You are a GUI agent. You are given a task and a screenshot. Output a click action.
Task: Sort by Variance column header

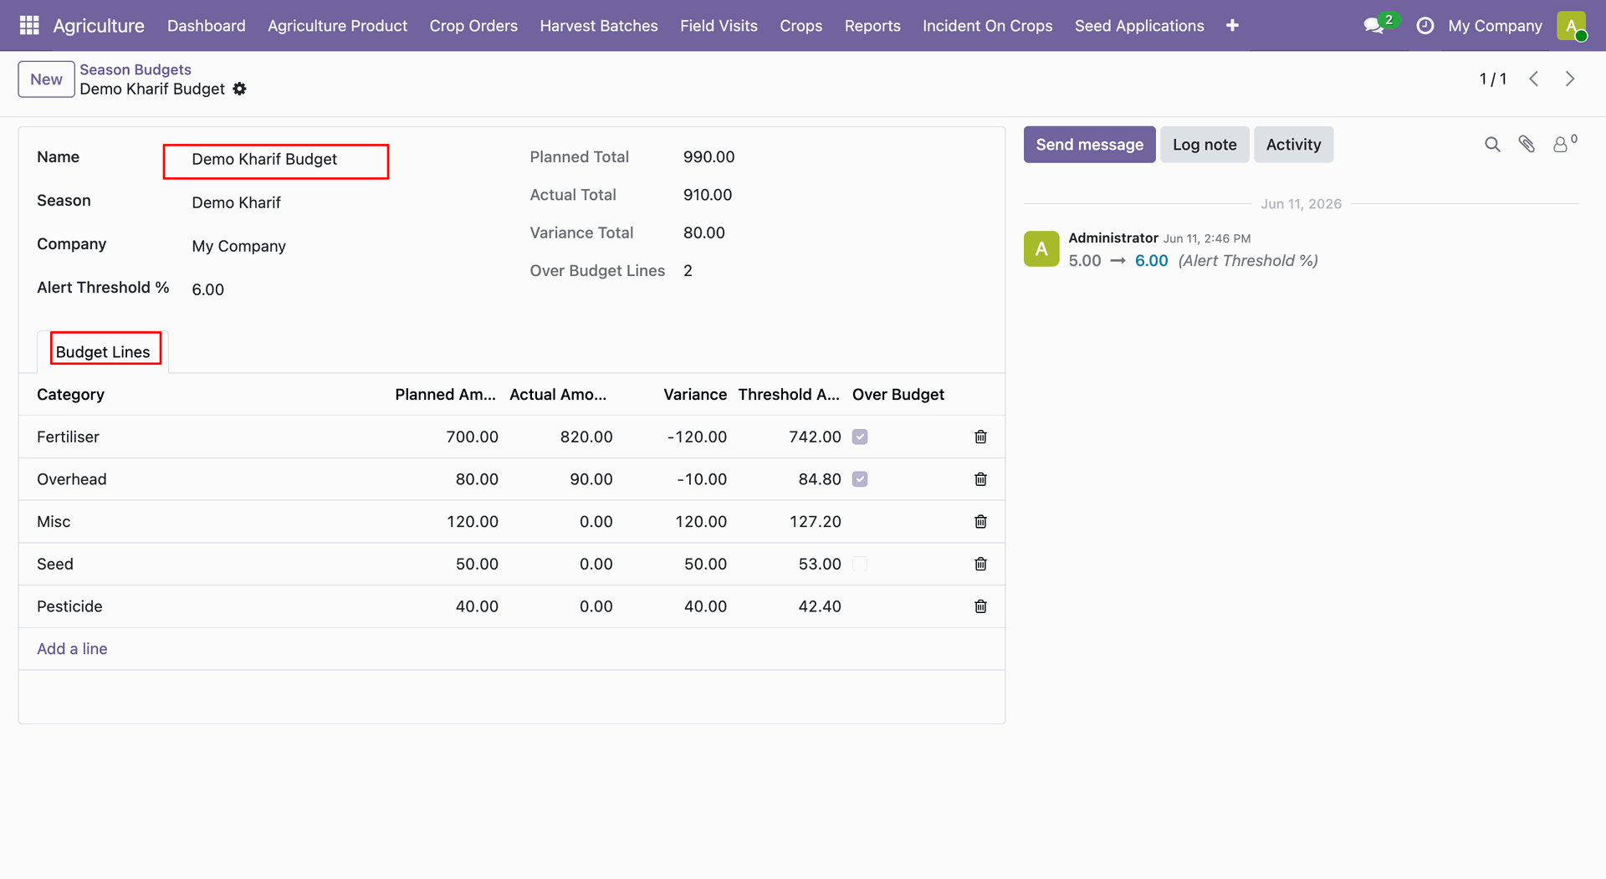(x=695, y=395)
